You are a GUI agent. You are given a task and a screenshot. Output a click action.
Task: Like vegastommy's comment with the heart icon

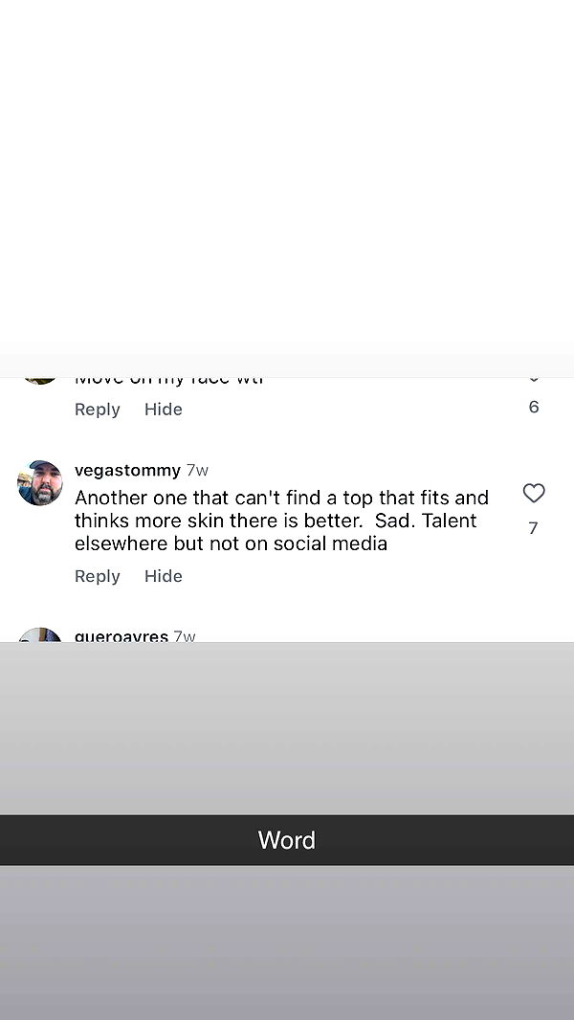(x=534, y=494)
